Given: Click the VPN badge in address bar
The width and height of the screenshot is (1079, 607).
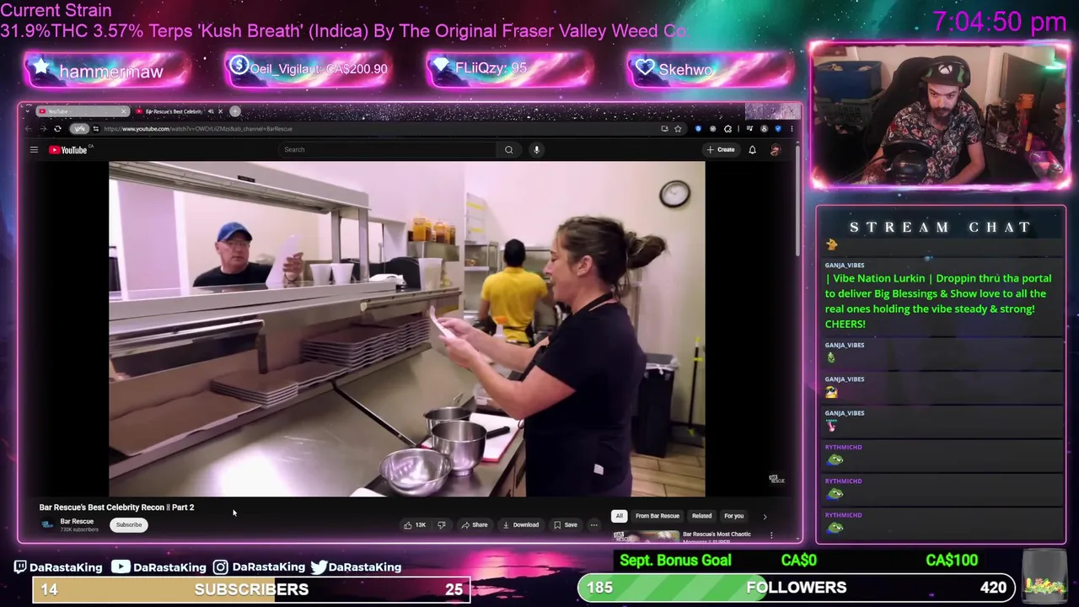Looking at the screenshot, I should click(x=79, y=129).
